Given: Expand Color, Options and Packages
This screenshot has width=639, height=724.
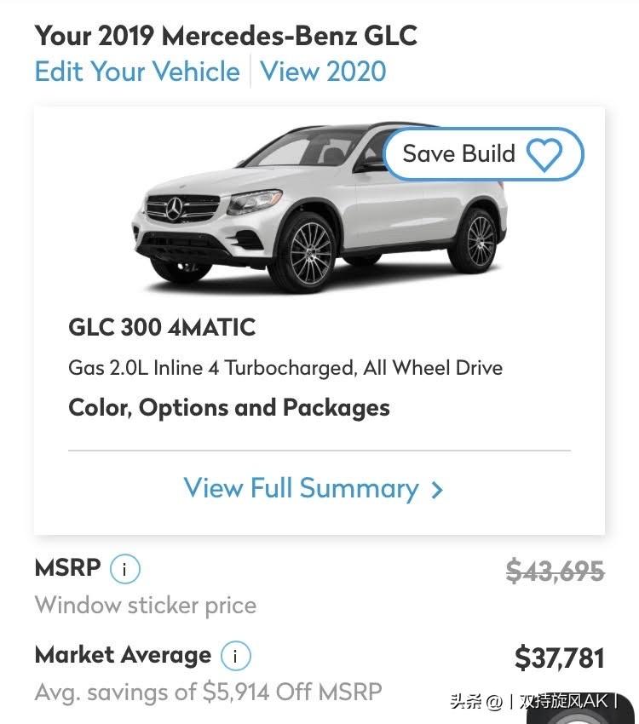Looking at the screenshot, I should pos(229,407).
